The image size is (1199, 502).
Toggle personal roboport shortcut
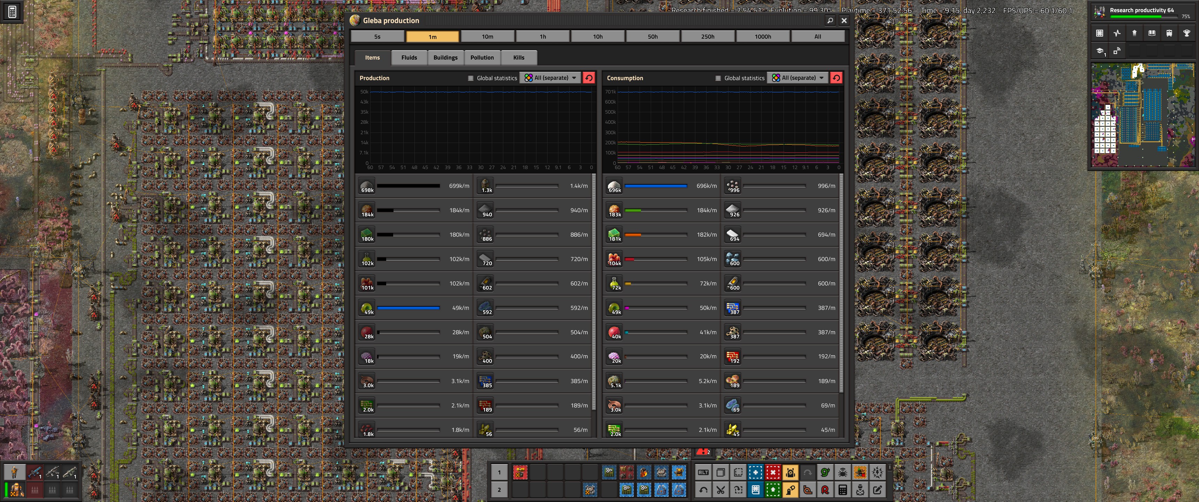click(791, 472)
